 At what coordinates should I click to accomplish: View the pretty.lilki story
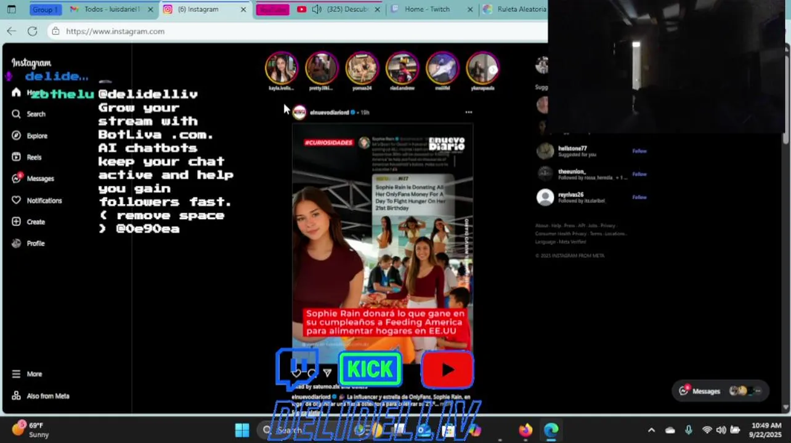(322, 68)
